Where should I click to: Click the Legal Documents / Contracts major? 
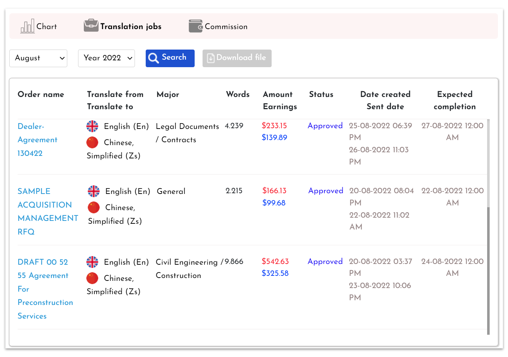(187, 133)
